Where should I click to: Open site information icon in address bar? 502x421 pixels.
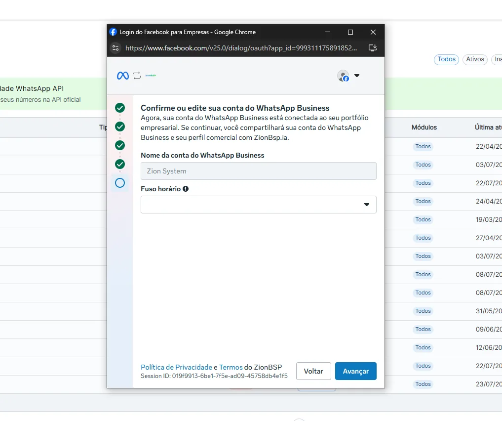(116, 48)
